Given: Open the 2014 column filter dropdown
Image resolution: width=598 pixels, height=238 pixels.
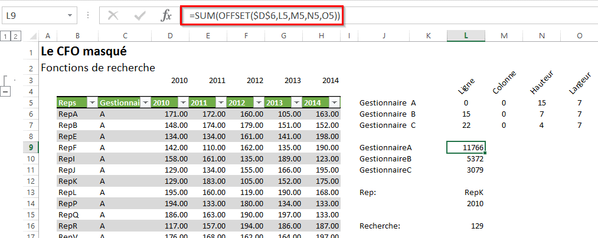Looking at the screenshot, I should (334, 103).
